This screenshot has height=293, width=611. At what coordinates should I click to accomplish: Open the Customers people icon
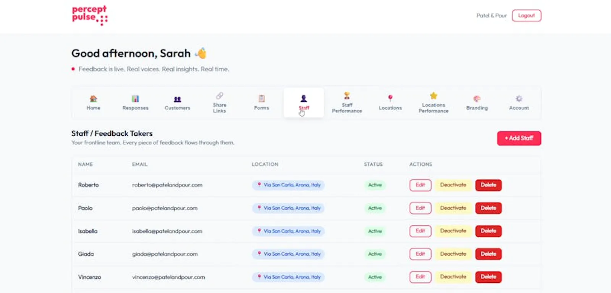coord(177,99)
